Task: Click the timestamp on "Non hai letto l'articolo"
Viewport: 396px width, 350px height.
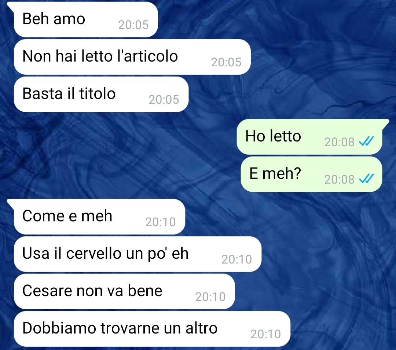Action: point(226,62)
